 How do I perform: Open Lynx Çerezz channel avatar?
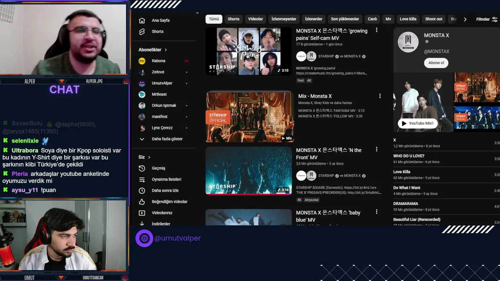pyautogui.click(x=142, y=128)
